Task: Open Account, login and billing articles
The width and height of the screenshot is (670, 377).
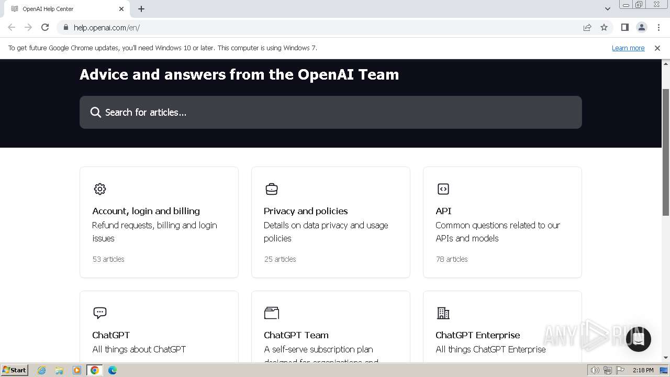Action: (x=146, y=211)
